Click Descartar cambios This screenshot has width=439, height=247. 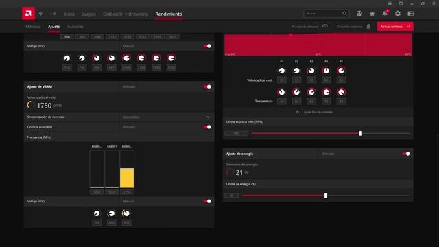[x=349, y=27]
